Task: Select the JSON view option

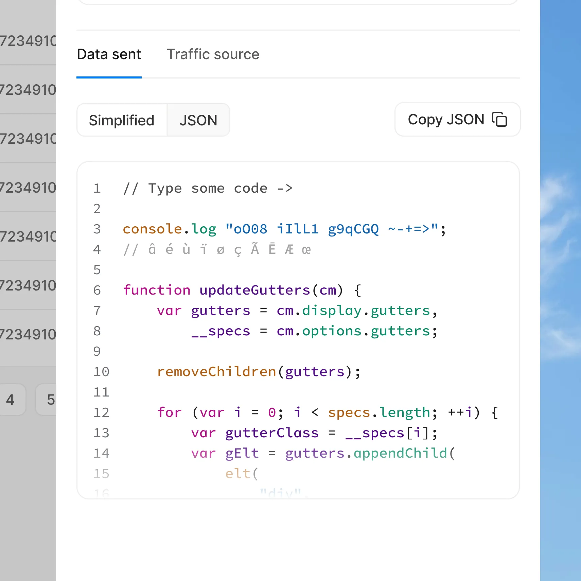Action: (x=198, y=120)
